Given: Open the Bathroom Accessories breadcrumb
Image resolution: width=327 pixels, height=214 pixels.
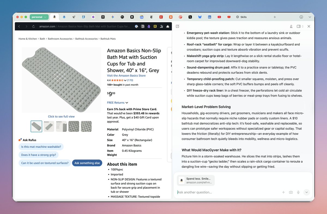Looking at the screenshot, I should tap(60, 39).
